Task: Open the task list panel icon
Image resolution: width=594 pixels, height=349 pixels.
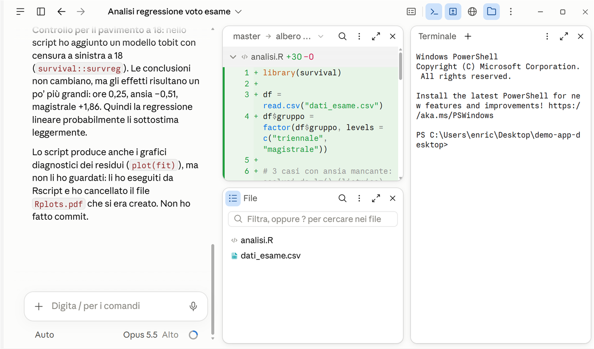Action: [411, 12]
